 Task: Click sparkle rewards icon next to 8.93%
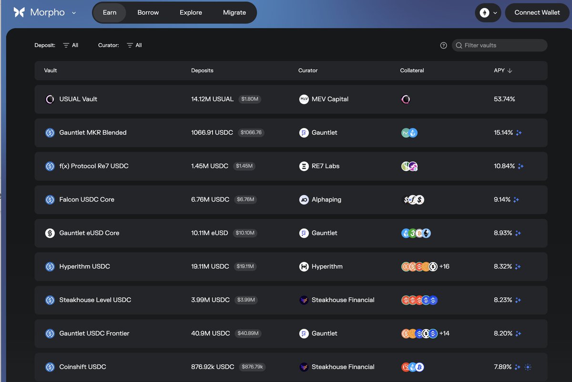pyautogui.click(x=518, y=233)
